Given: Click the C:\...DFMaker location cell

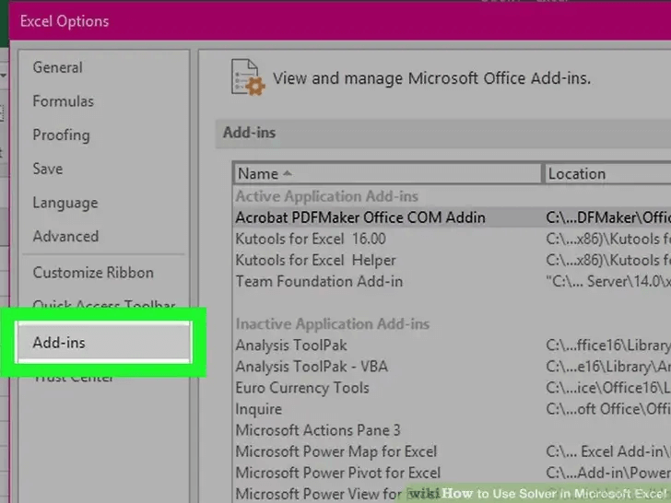Looking at the screenshot, I should (608, 217).
